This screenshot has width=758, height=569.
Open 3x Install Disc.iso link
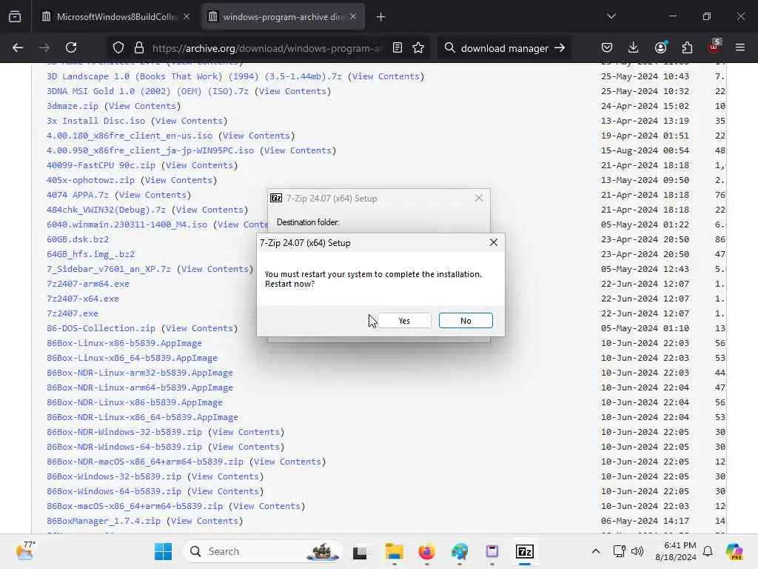coord(95,121)
